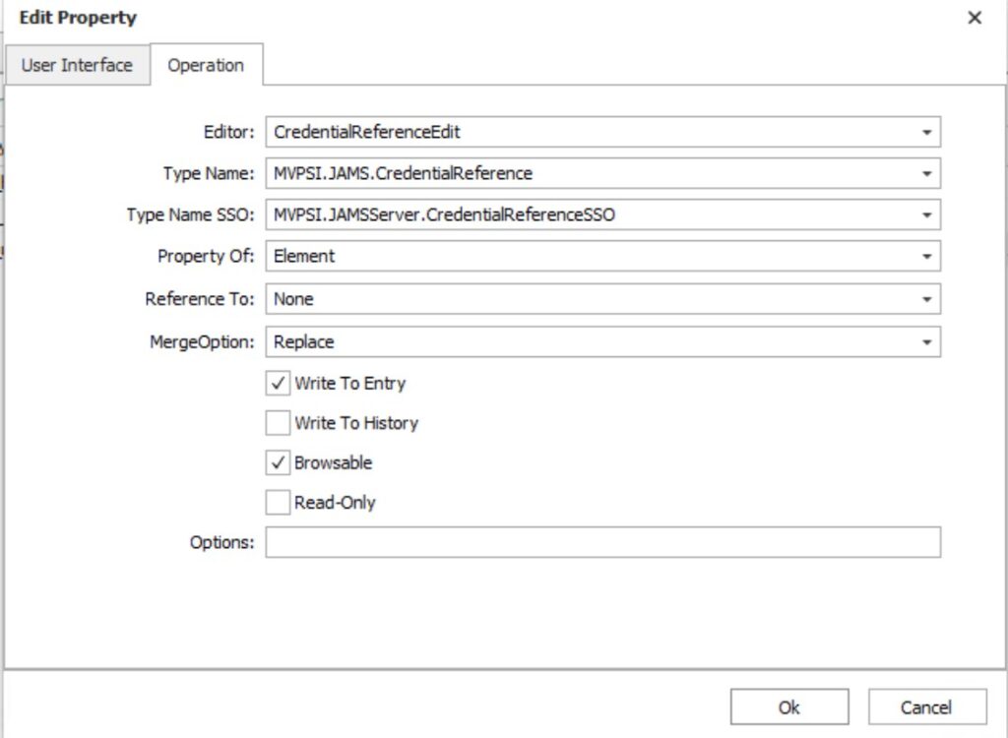Open the MergeOption dropdown arrow
This screenshot has height=738, width=1008.
(x=926, y=342)
